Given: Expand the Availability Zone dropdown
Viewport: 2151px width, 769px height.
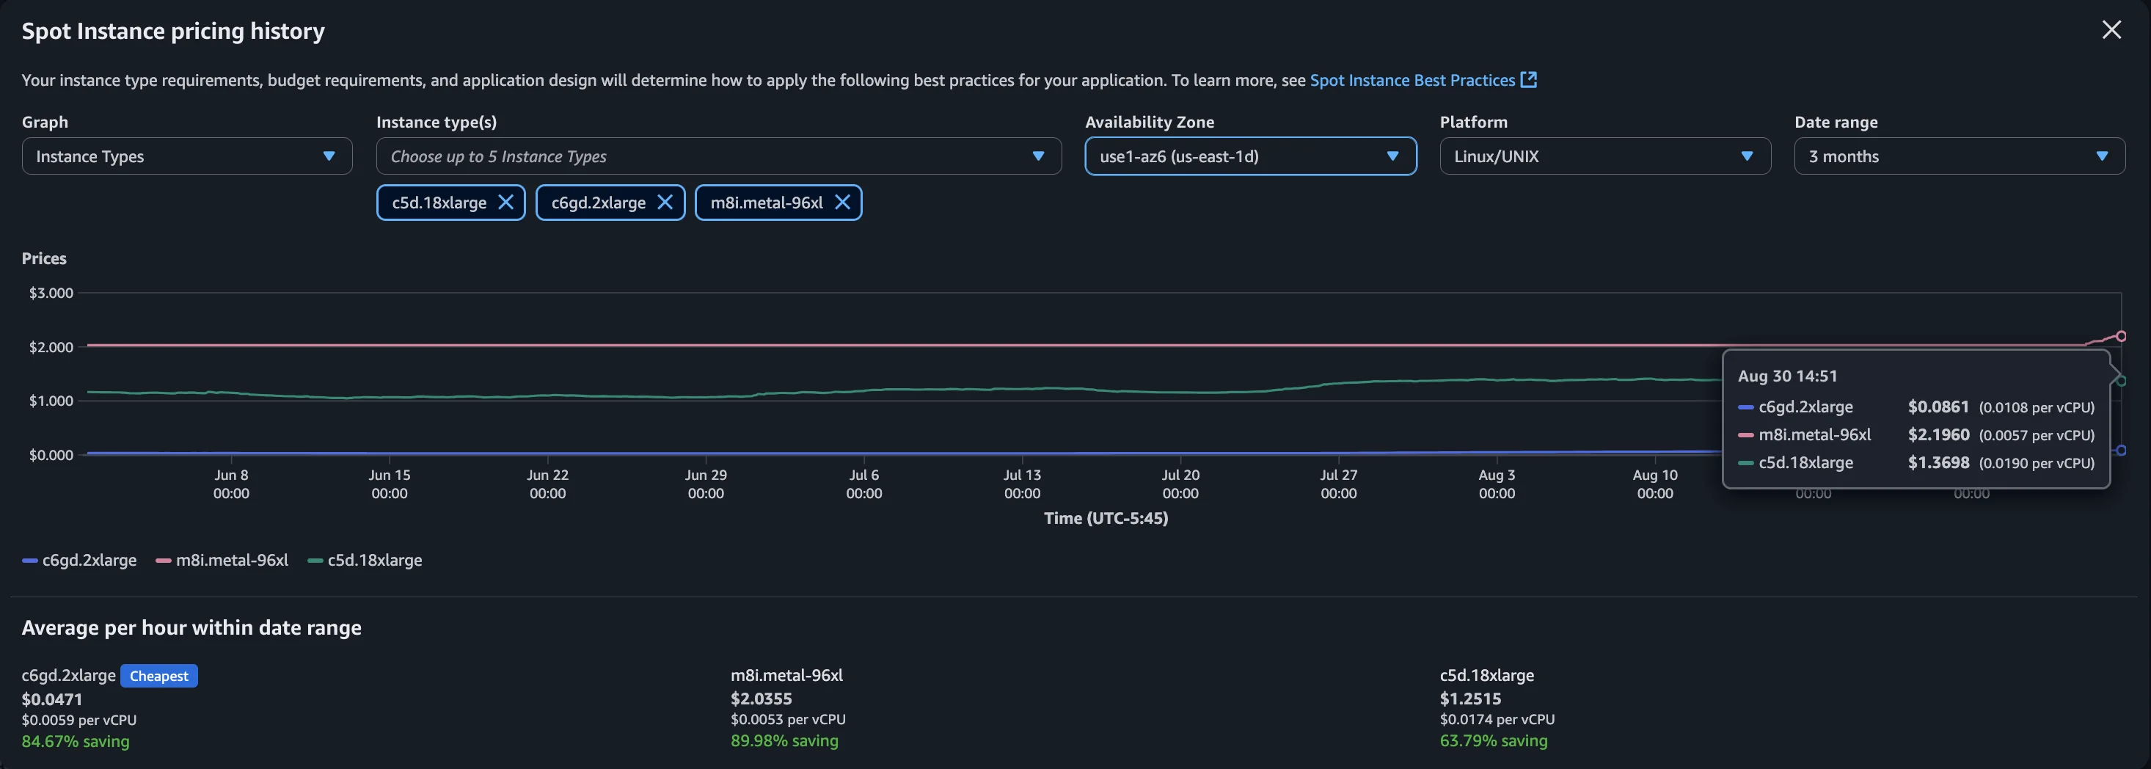Looking at the screenshot, I should click(1251, 156).
